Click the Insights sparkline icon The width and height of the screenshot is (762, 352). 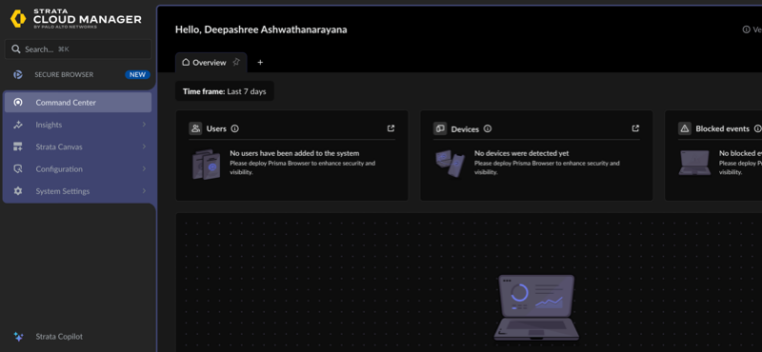click(18, 125)
